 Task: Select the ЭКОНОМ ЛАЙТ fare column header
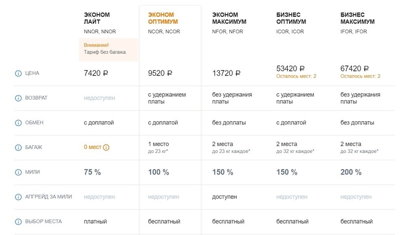click(97, 19)
